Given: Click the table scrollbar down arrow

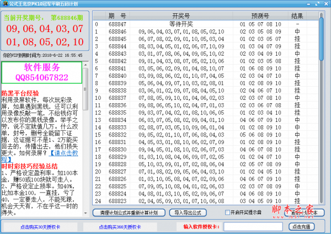Looking at the screenshot, I should (322, 199).
